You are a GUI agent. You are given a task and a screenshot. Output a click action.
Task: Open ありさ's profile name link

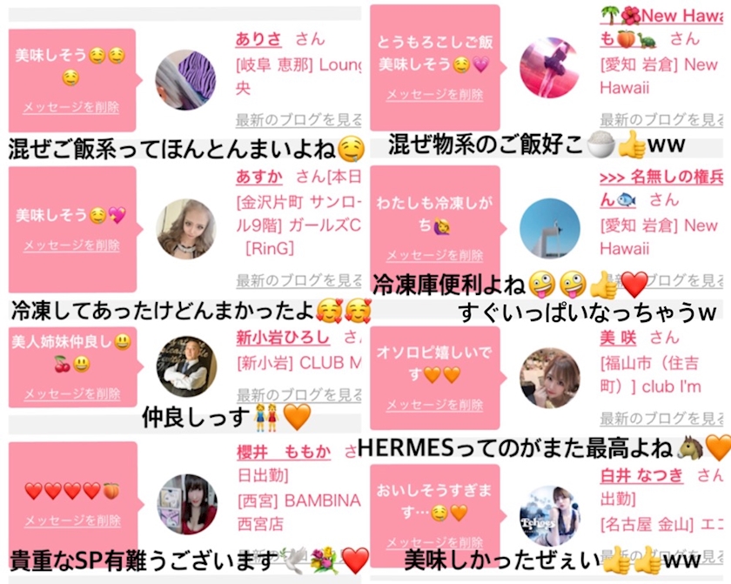(258, 38)
